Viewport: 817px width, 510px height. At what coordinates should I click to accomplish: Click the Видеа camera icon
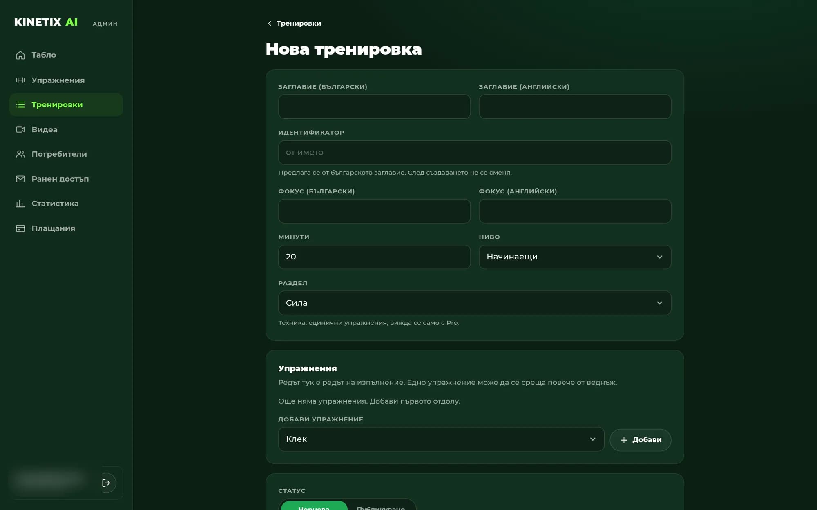click(x=20, y=129)
